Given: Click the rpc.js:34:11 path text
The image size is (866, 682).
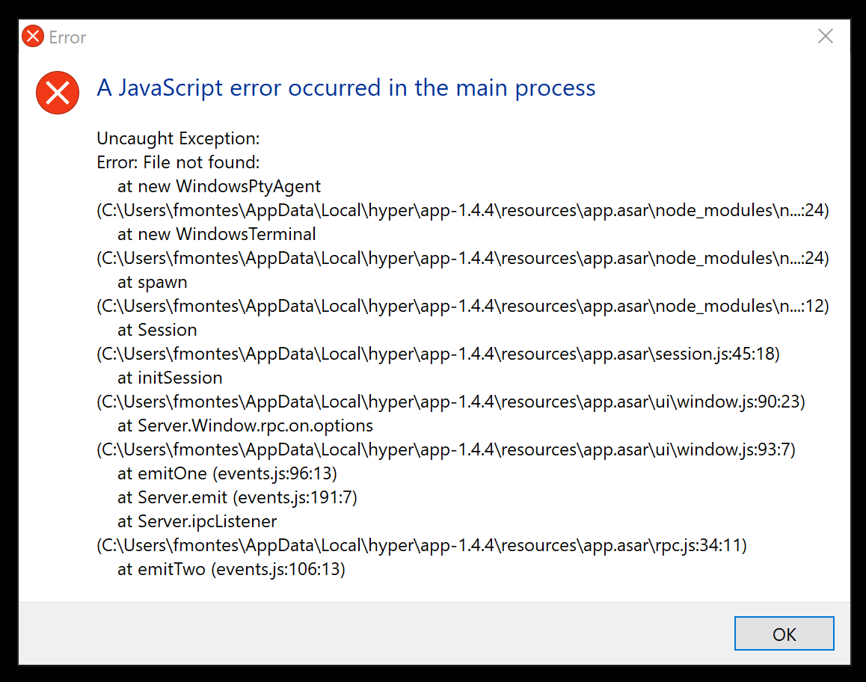Looking at the screenshot, I should 421,545.
